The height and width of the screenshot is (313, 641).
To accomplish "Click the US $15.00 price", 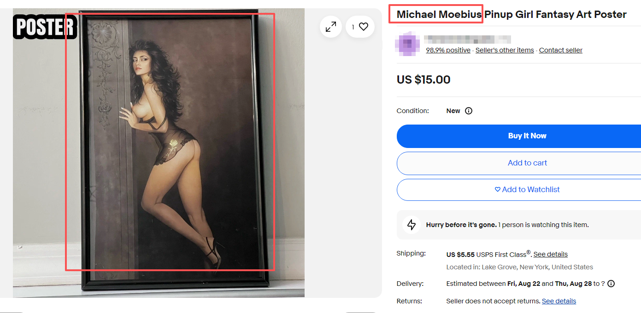I will [x=423, y=80].
